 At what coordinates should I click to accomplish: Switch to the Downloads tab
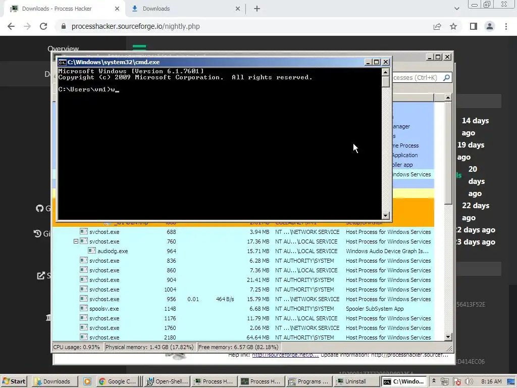[186, 9]
